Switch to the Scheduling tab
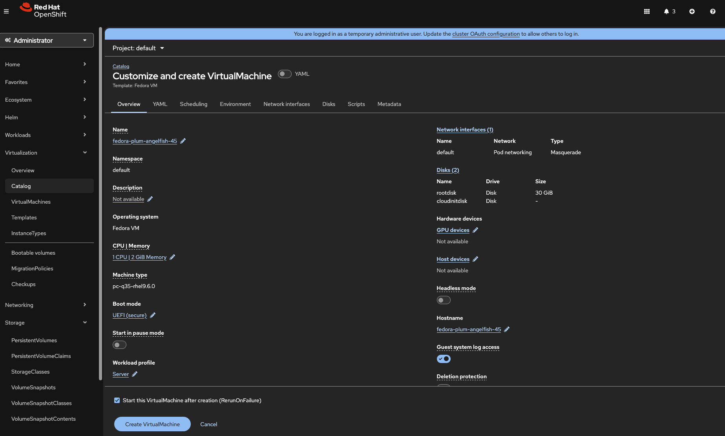 coord(194,104)
